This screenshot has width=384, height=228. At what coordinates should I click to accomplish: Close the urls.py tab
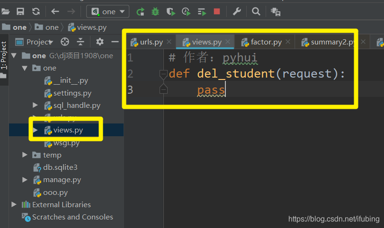click(x=169, y=42)
